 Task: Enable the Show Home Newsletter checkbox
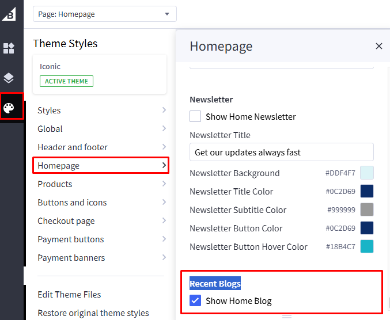196,116
